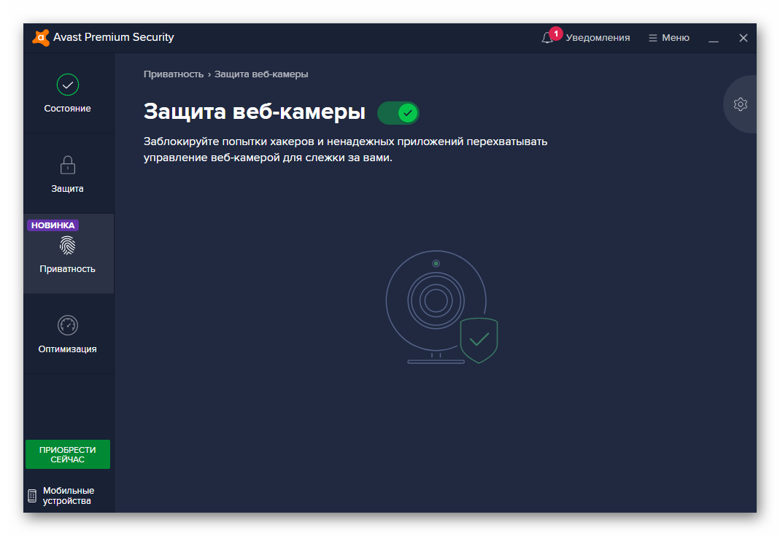Open Уведомления notifications label

[598, 38]
